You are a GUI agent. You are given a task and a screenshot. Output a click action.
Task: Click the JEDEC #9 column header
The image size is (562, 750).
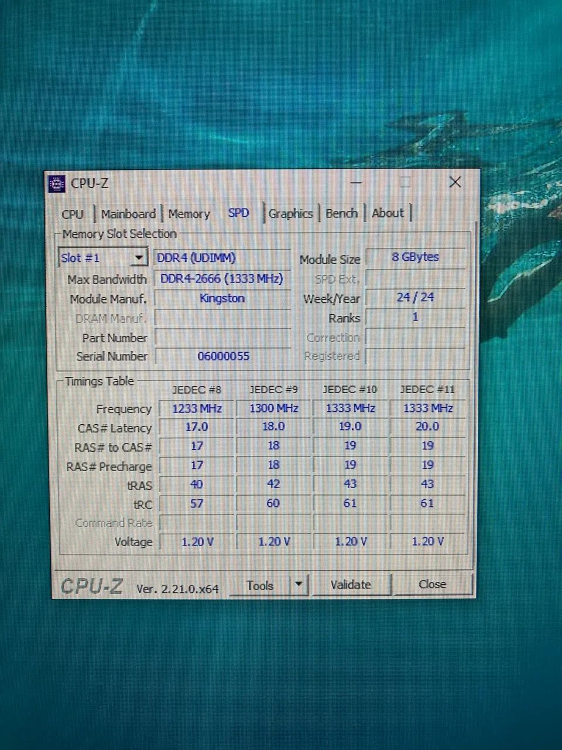coord(273,390)
